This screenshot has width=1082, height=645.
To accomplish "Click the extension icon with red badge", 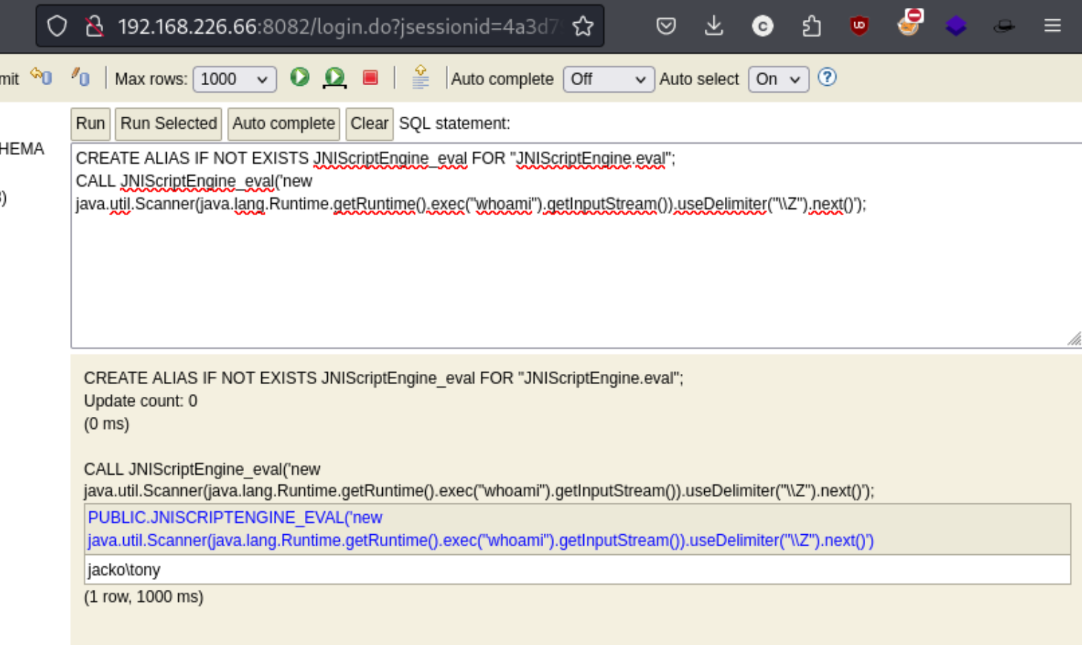I will pyautogui.click(x=909, y=23).
